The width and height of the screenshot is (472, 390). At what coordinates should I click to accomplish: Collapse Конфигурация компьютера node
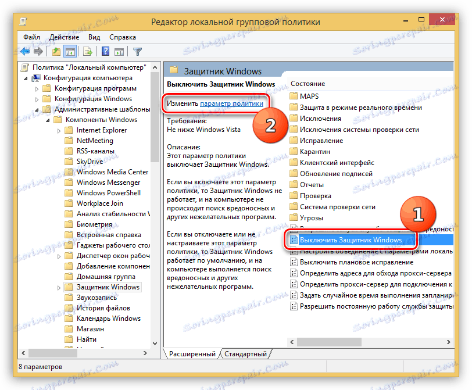[26, 78]
